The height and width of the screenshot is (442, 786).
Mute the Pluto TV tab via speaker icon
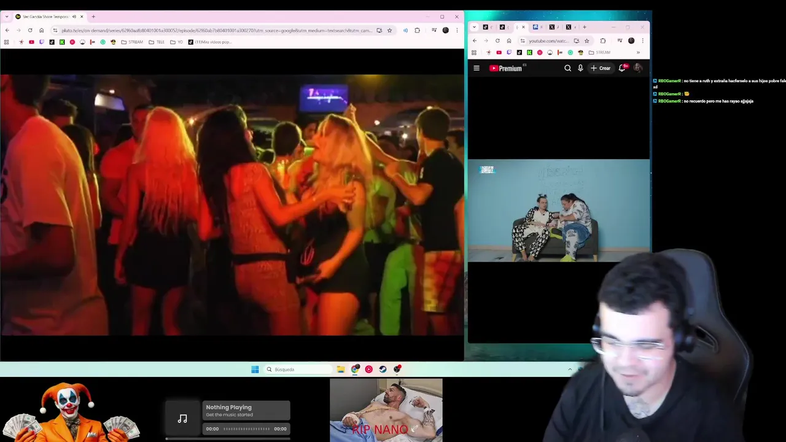tap(74, 17)
